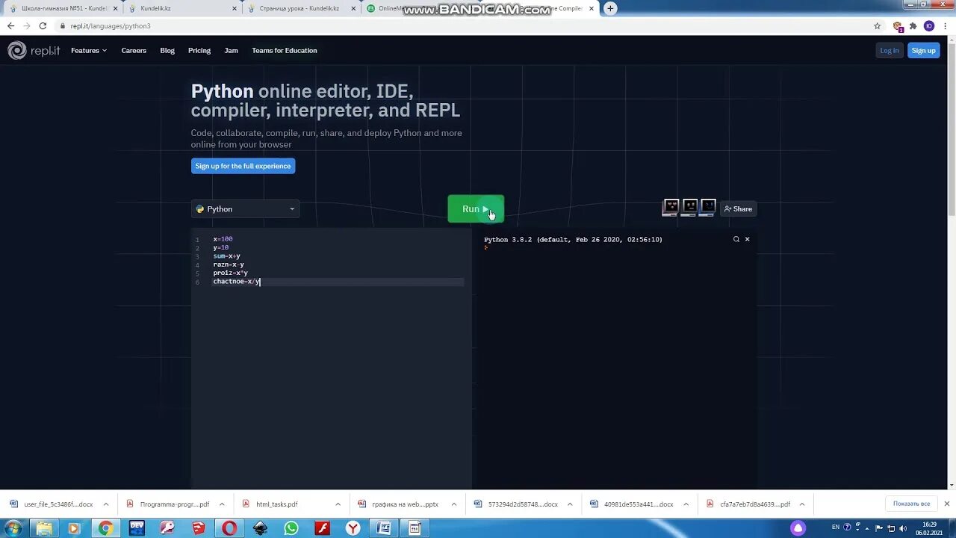This screenshot has height=538, width=956.
Task: Open the Pricing page
Action: pos(199,51)
